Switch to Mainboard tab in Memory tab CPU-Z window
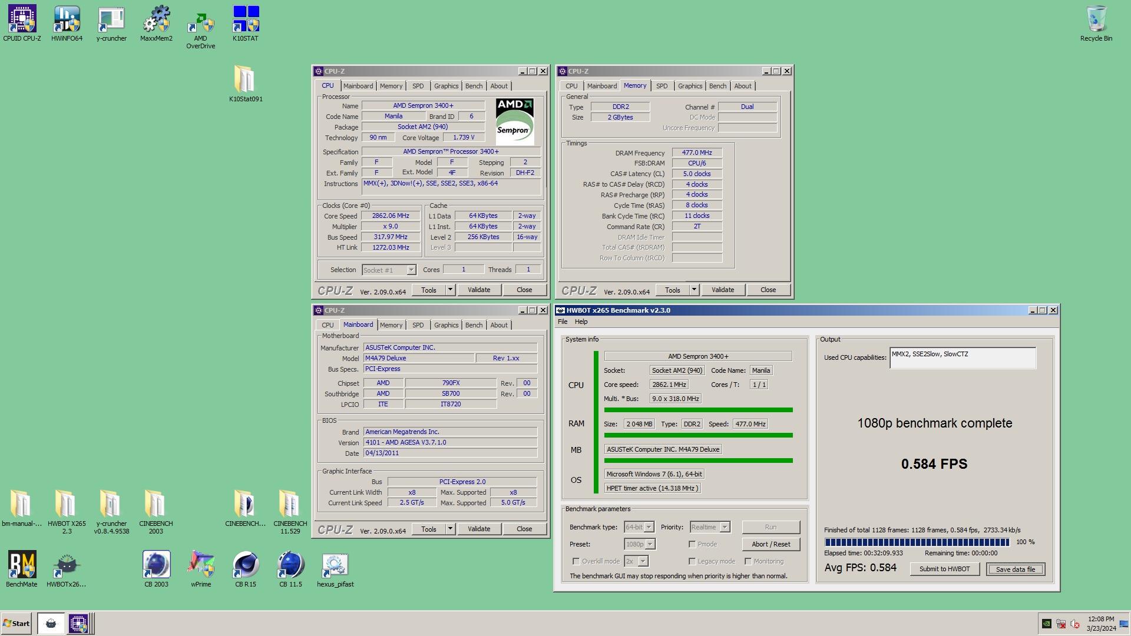 602,86
